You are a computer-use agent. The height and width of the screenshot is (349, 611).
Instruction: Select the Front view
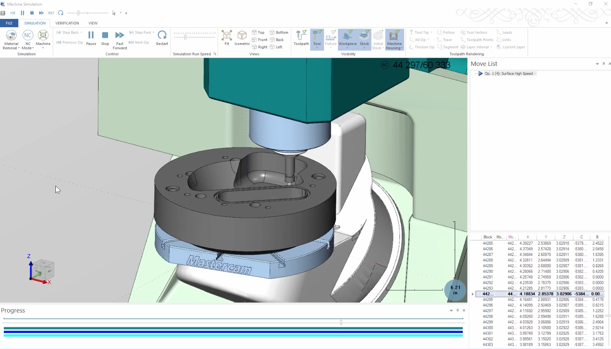click(x=260, y=40)
